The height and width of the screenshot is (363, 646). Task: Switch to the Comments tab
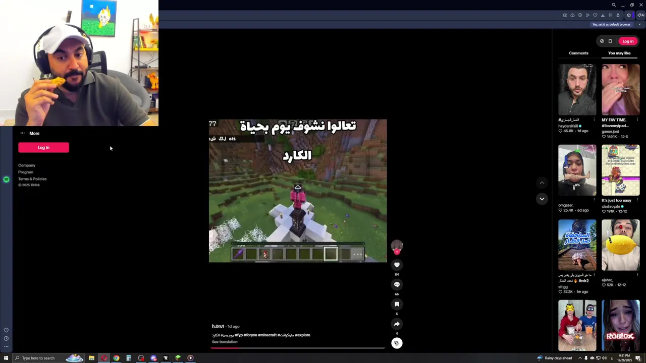pos(579,53)
